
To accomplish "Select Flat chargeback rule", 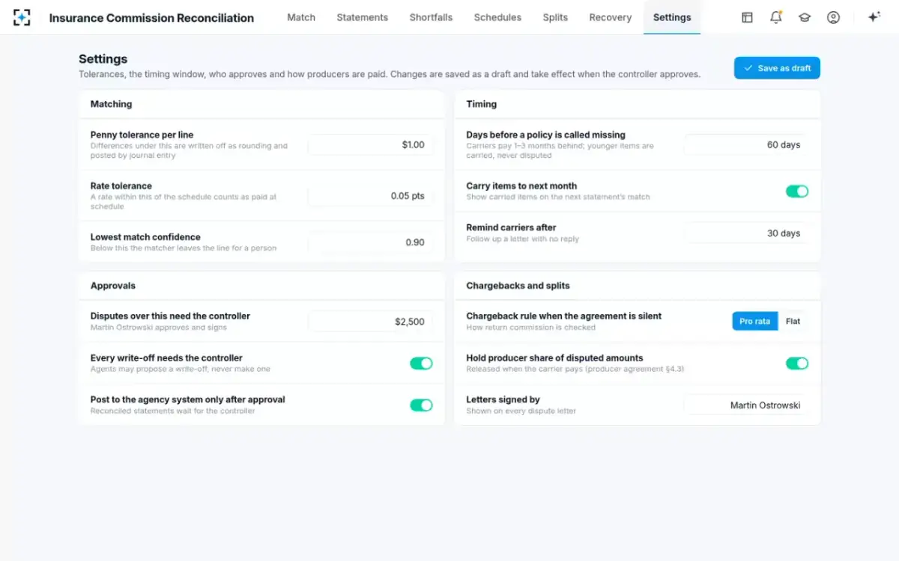I will click(793, 322).
